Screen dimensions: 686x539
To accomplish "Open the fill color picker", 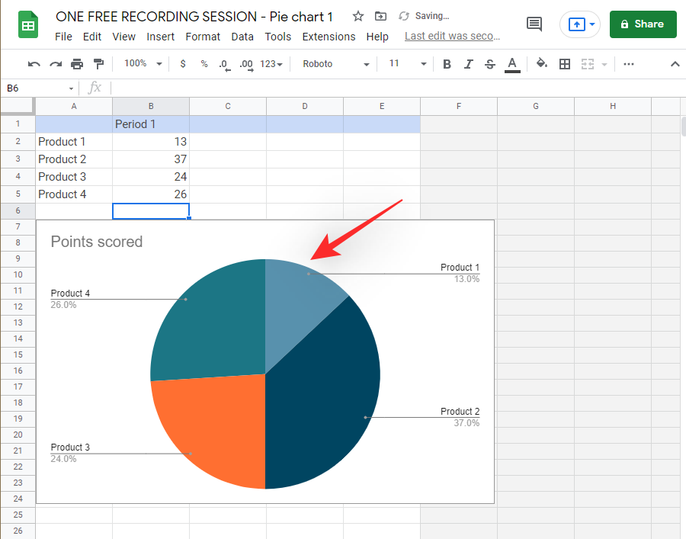I will pos(542,64).
